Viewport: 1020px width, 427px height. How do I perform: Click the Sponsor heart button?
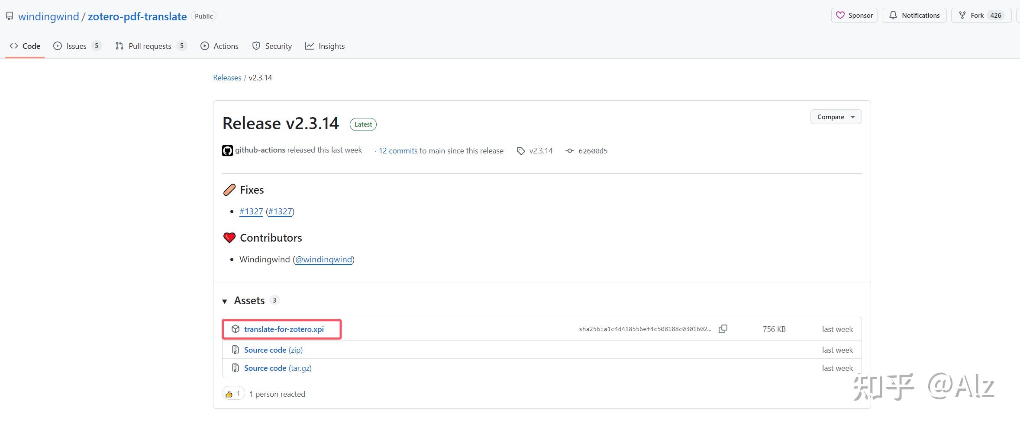coord(854,16)
